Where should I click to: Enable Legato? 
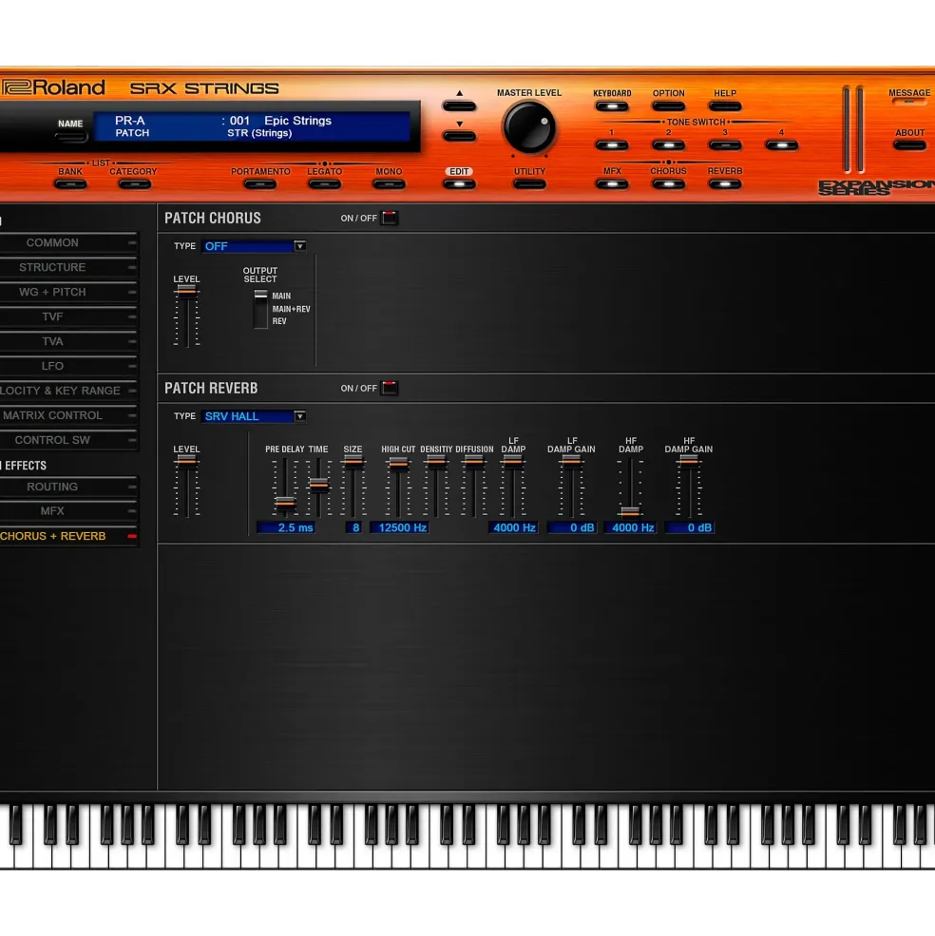pos(324,183)
